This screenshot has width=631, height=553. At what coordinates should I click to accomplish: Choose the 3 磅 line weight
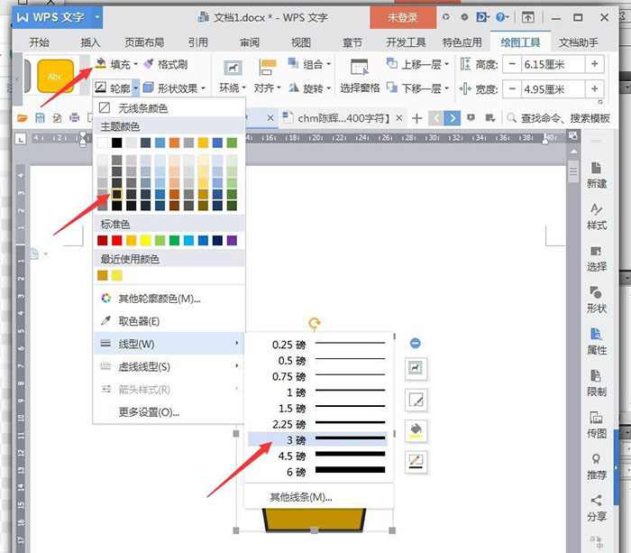[x=315, y=439]
